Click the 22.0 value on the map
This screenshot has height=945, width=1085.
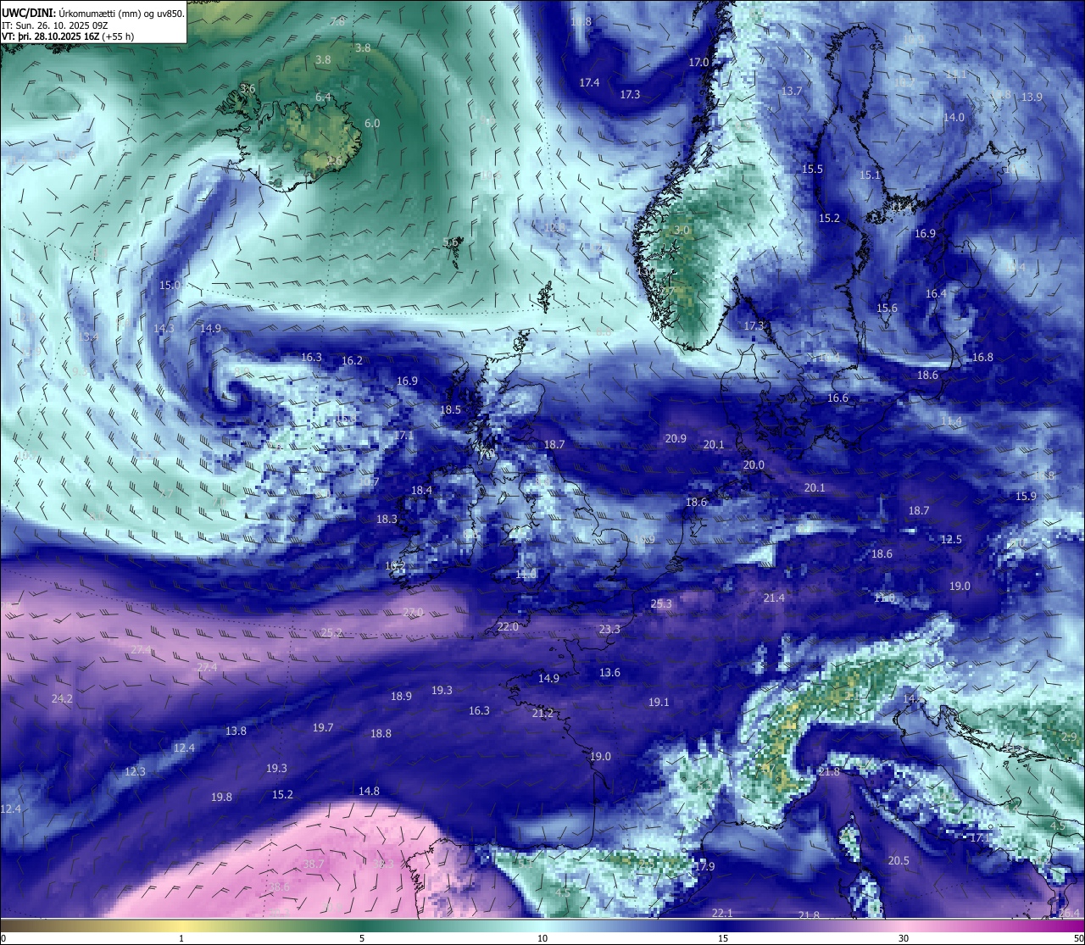coord(507,626)
